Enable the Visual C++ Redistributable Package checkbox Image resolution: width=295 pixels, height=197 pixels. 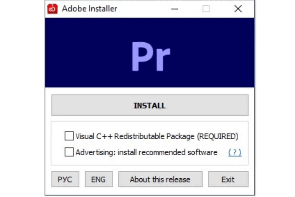click(69, 136)
